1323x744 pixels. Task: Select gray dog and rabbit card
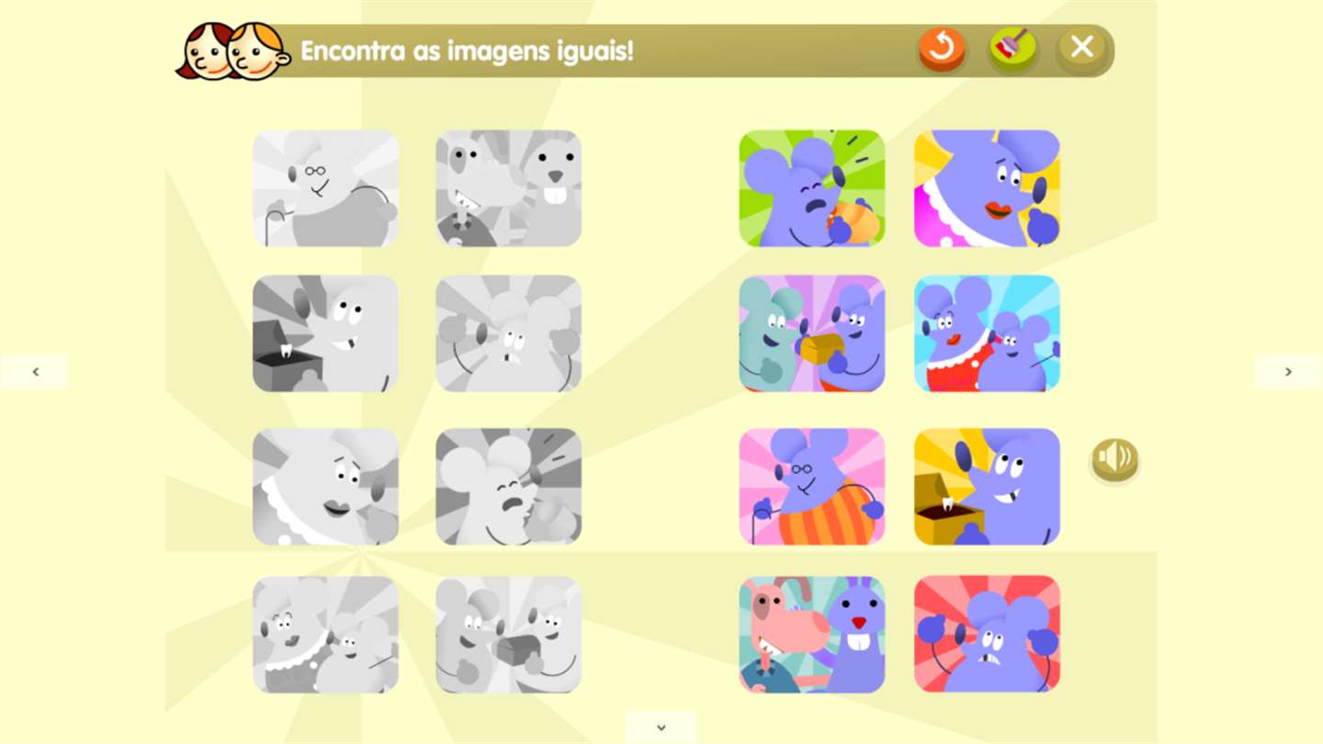tap(508, 188)
